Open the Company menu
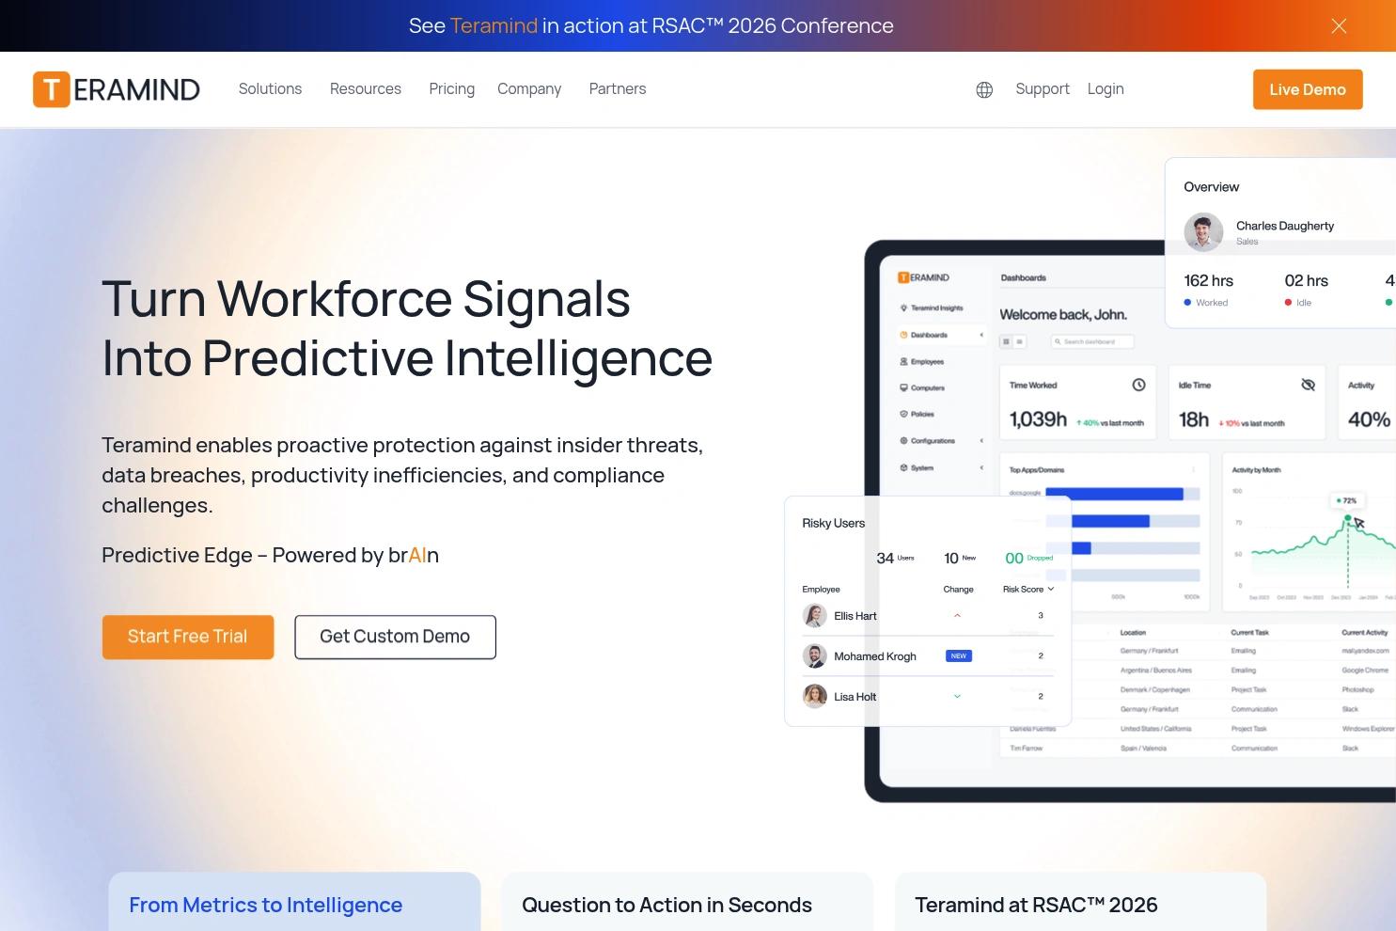1396x931 pixels. [529, 89]
